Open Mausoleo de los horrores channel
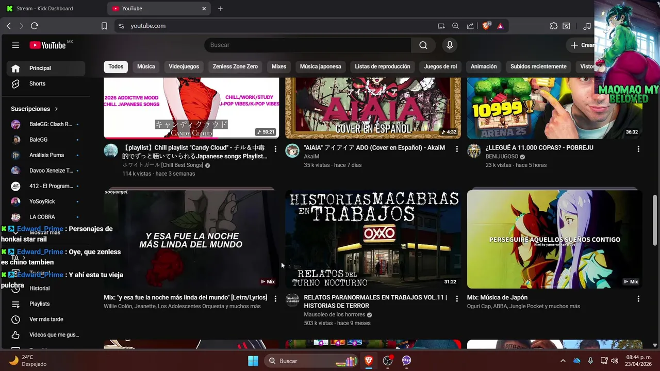 pos(334,315)
